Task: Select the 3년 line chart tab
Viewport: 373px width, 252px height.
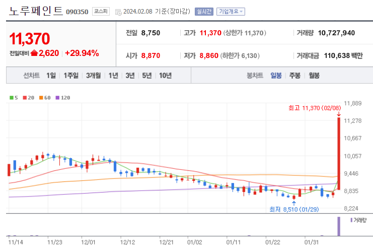Action: pos(130,76)
